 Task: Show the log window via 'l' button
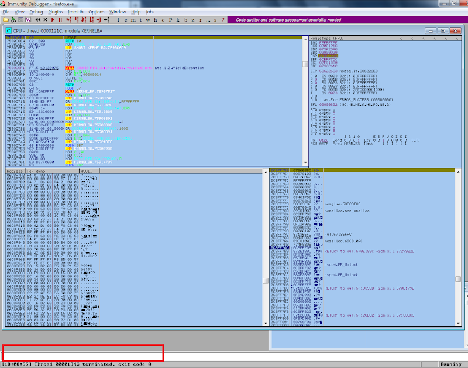click(x=118, y=19)
